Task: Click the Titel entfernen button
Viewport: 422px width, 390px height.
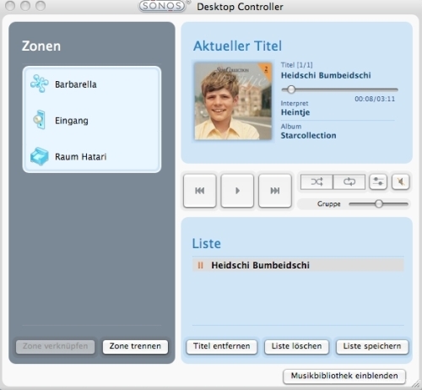Action: (222, 346)
